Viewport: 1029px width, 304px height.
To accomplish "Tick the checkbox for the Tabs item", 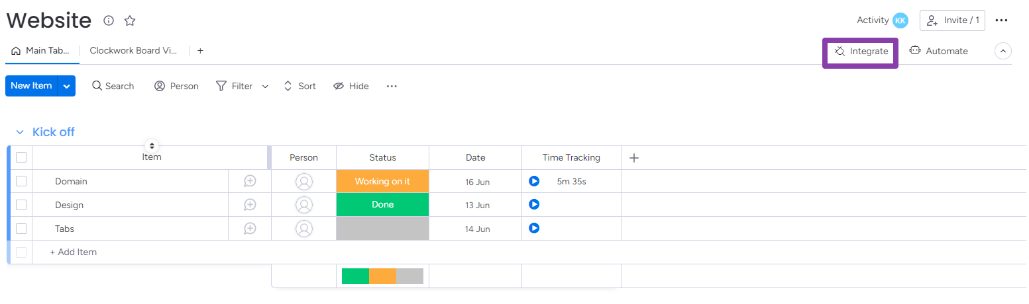I will (21, 229).
